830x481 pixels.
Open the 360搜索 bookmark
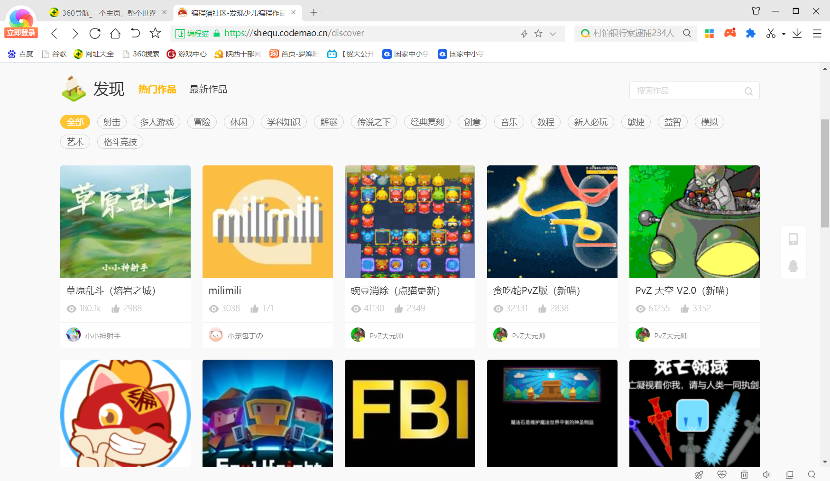click(141, 54)
